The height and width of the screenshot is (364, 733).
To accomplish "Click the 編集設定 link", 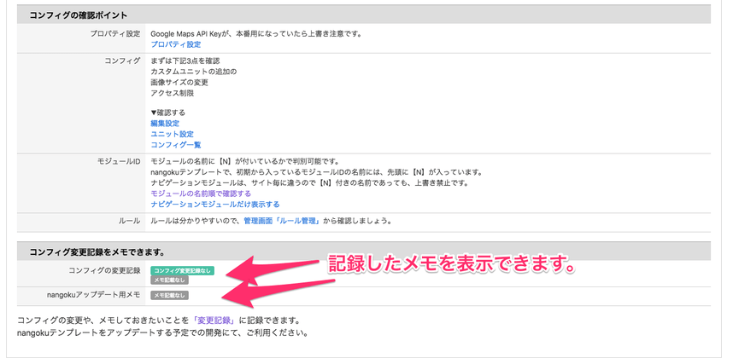I will [165, 123].
